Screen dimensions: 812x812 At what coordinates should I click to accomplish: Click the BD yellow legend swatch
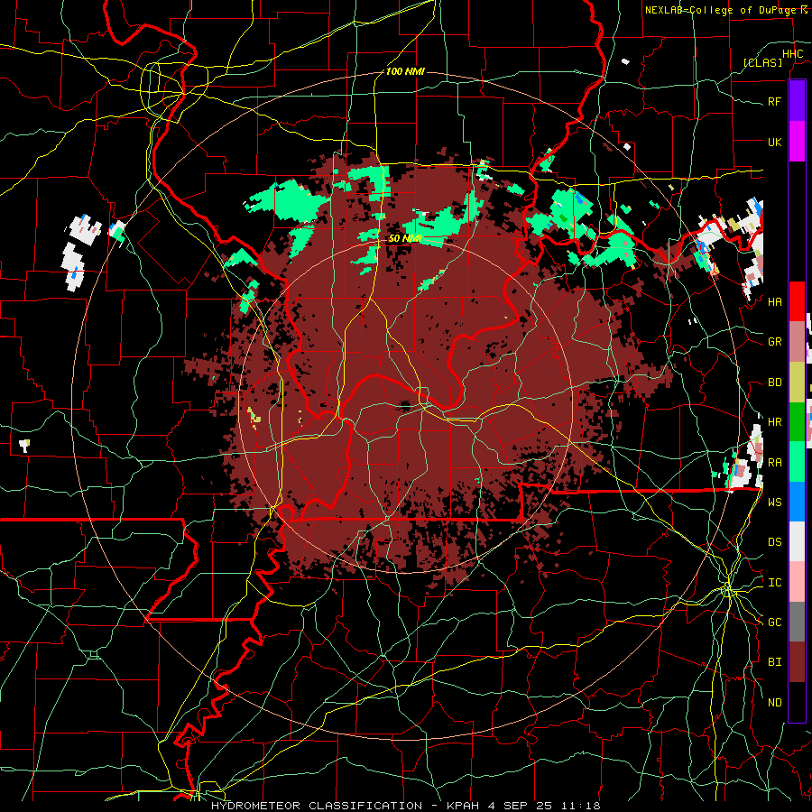coord(797,383)
